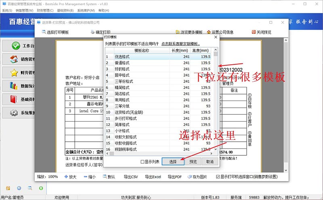The width and height of the screenshot is (323, 200).
Task: Select template row 小计格式
Action: 159,131
